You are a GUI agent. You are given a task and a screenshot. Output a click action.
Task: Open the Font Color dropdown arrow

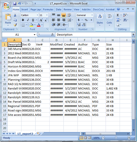click(42, 25)
